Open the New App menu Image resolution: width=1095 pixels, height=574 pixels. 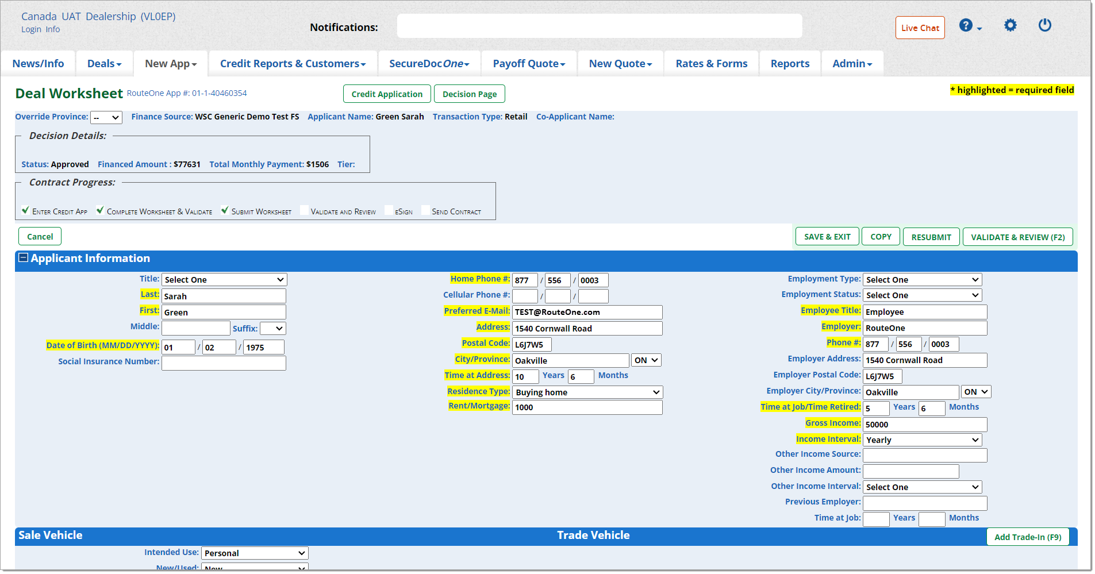171,64
